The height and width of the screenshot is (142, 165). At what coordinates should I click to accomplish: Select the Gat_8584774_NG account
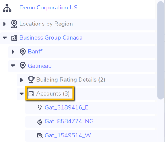(x=69, y=121)
